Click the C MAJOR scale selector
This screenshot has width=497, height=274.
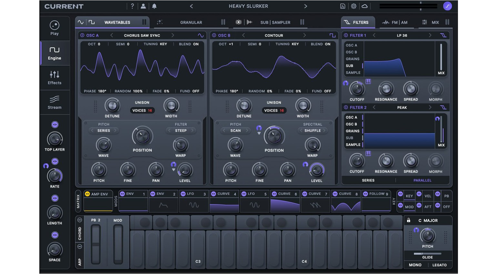(428, 220)
